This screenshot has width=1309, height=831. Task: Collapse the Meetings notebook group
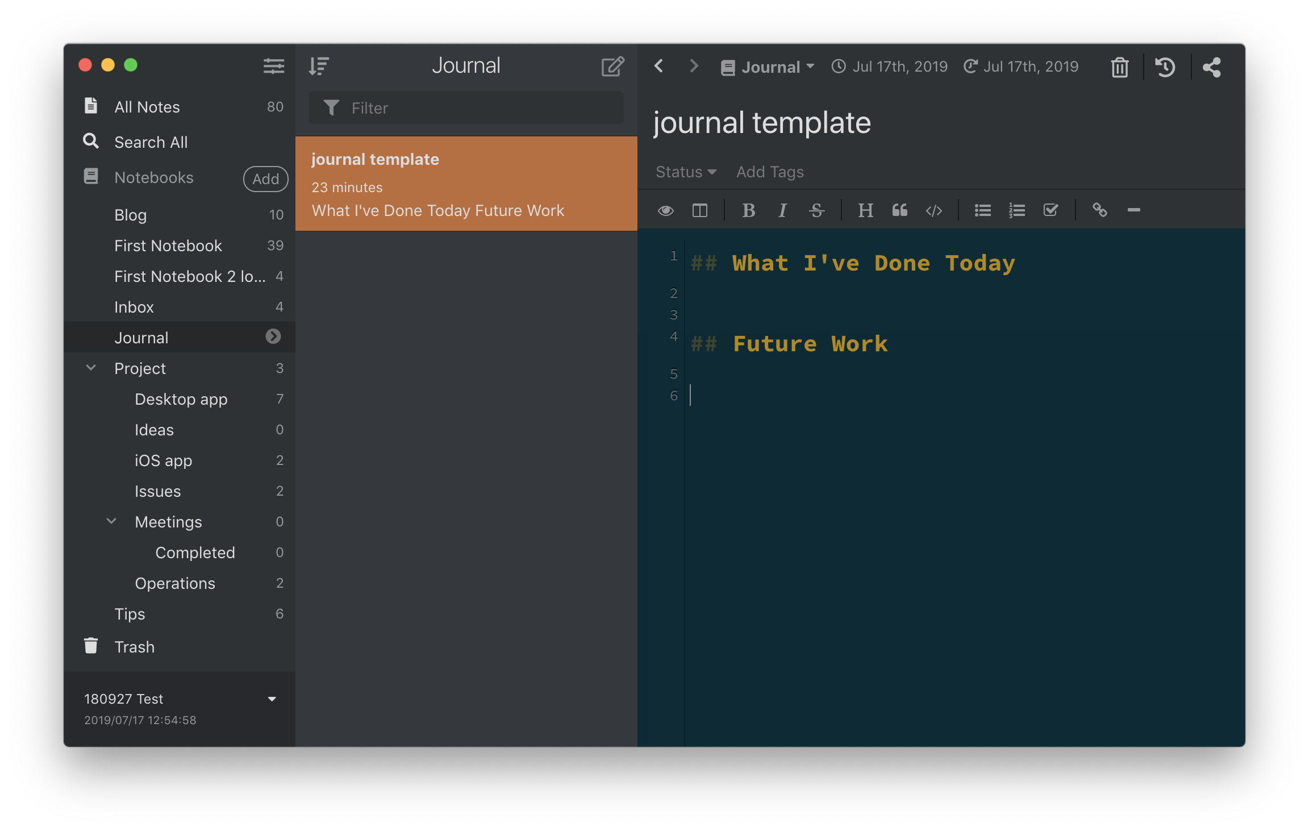[x=111, y=522]
